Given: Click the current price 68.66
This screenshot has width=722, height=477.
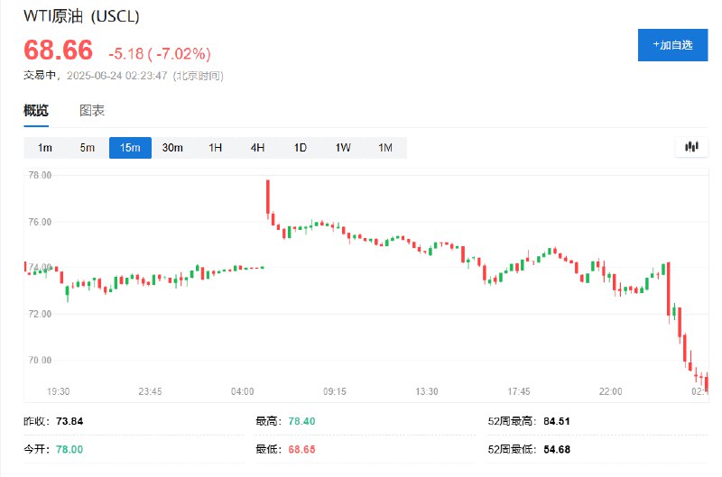Looking at the screenshot, I should point(58,50).
